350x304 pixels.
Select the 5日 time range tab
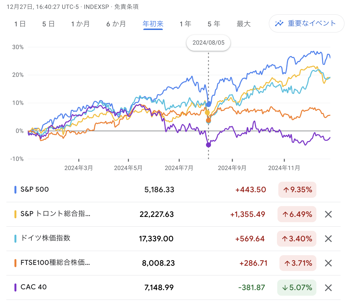(x=48, y=24)
